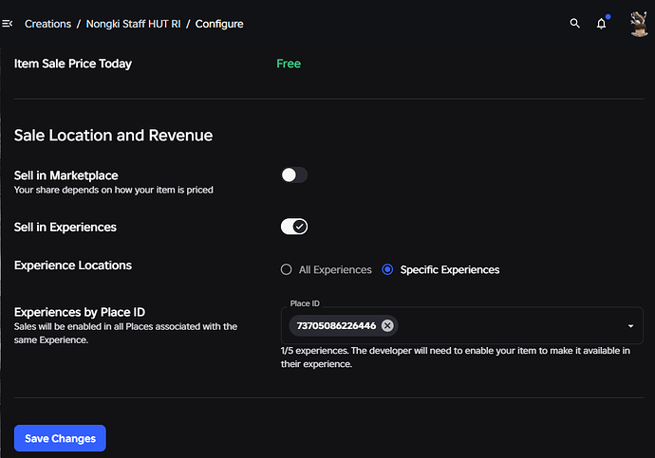Remove Place ID 73705086226446 chip
Image resolution: width=655 pixels, height=458 pixels.
pos(387,325)
